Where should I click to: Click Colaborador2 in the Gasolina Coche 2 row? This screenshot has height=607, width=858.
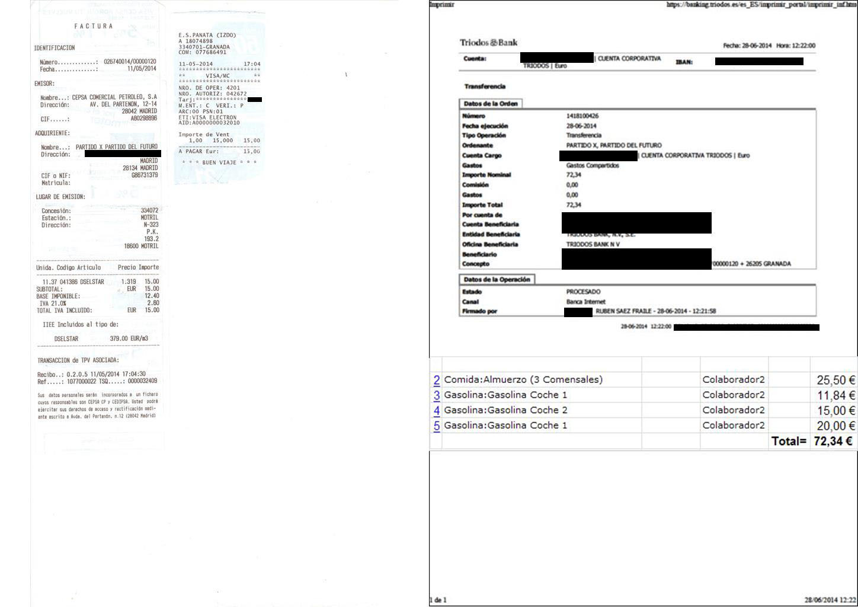tap(734, 410)
